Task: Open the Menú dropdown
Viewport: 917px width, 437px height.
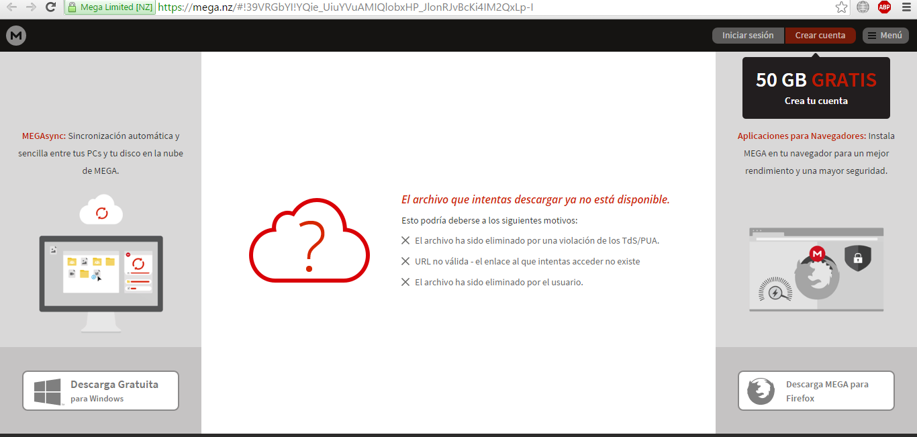Action: coord(885,36)
